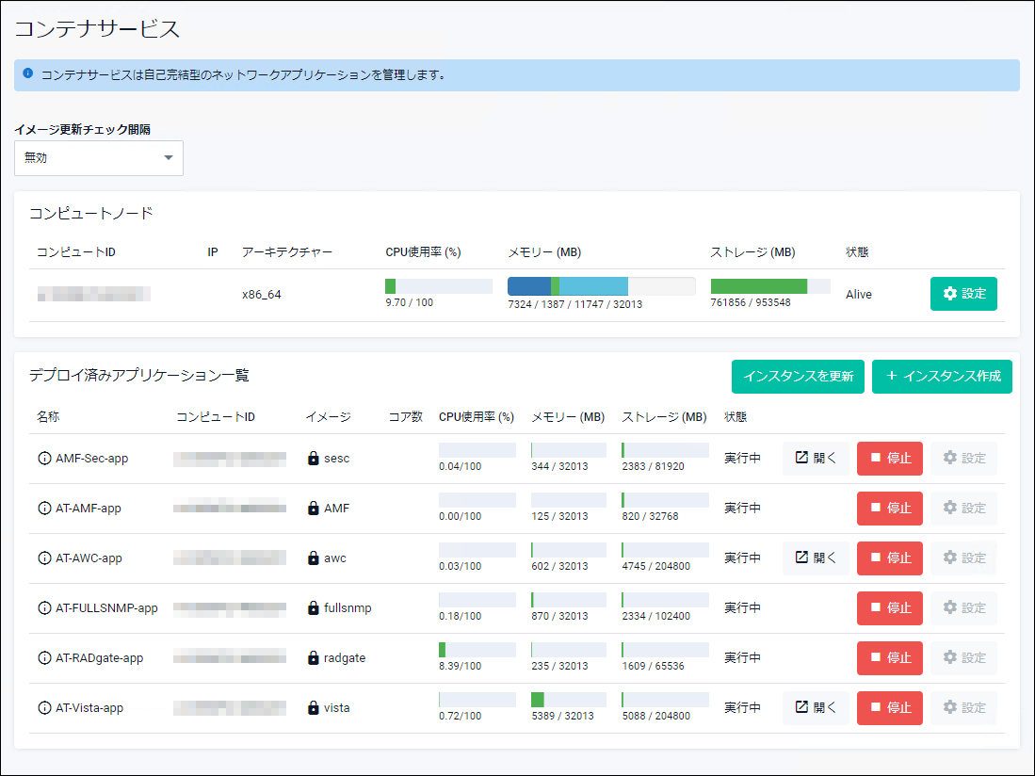Image resolution: width=1035 pixels, height=776 pixels.
Task: Click info icon next to AT-Vista-app
Action: [x=44, y=708]
